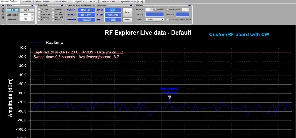The width and height of the screenshot is (296, 138).
Task: Open the Remote Screen tab
Action: click(61, 1)
